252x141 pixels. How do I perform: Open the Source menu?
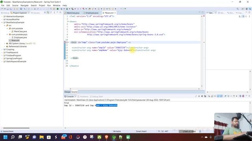(15, 5)
